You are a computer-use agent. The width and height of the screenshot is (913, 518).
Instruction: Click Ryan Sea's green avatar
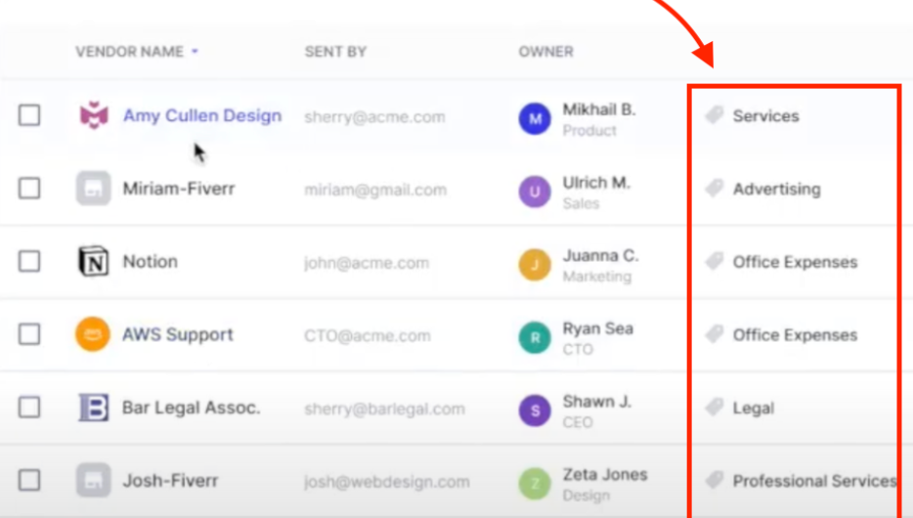[535, 338]
